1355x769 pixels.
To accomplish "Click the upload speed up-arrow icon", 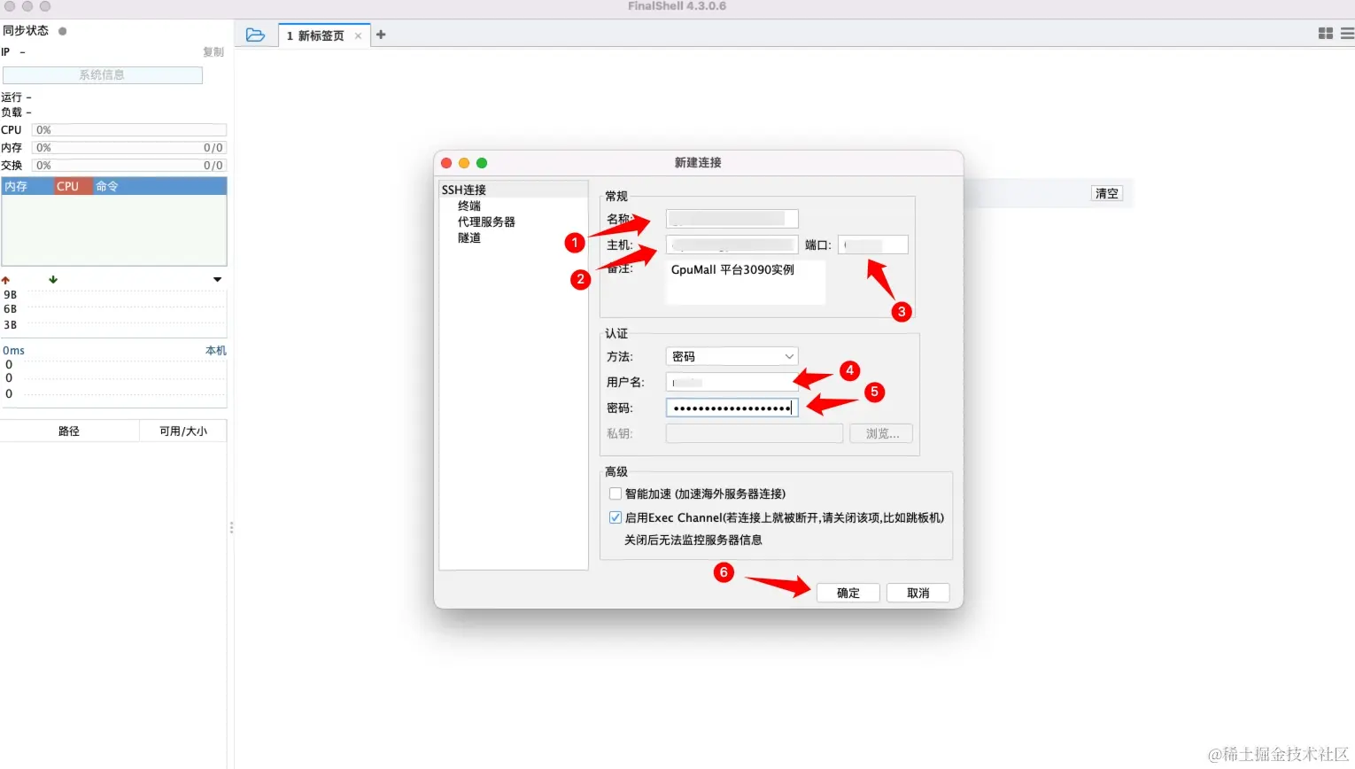I will click(6, 279).
